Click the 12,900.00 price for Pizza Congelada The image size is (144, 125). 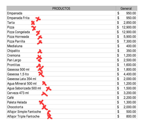129,32
